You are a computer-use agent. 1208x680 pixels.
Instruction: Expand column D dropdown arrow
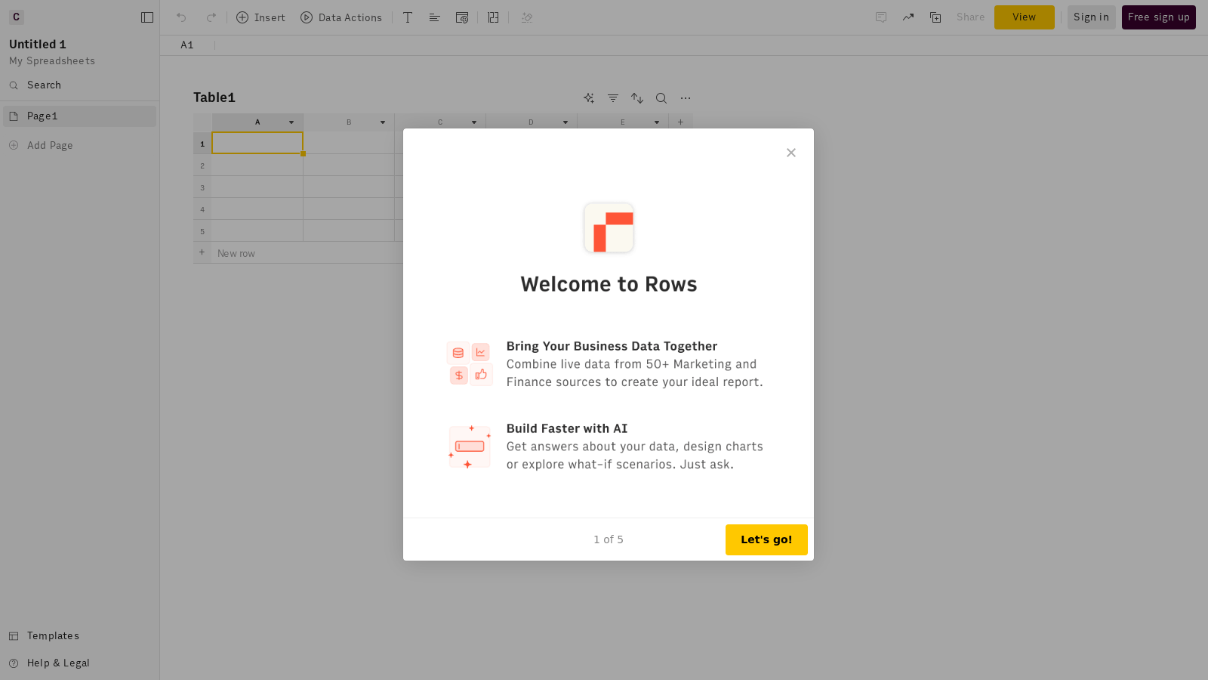tap(565, 122)
